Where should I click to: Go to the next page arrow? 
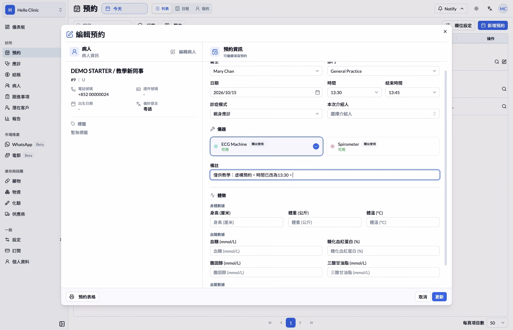pos(300,323)
